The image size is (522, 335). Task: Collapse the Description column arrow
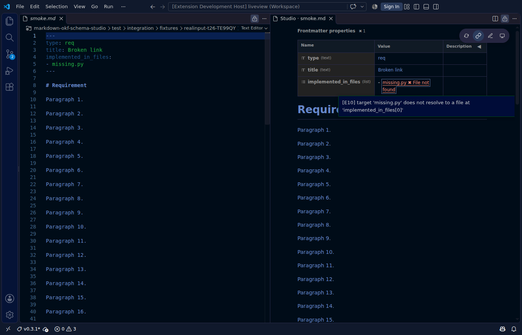click(x=479, y=47)
